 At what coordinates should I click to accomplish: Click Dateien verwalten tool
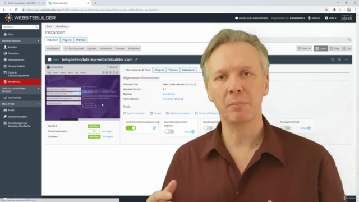pyautogui.click(x=178, y=113)
